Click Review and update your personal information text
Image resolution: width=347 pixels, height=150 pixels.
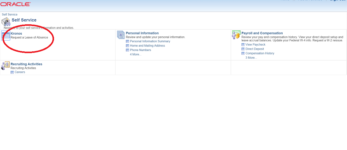tap(155, 37)
